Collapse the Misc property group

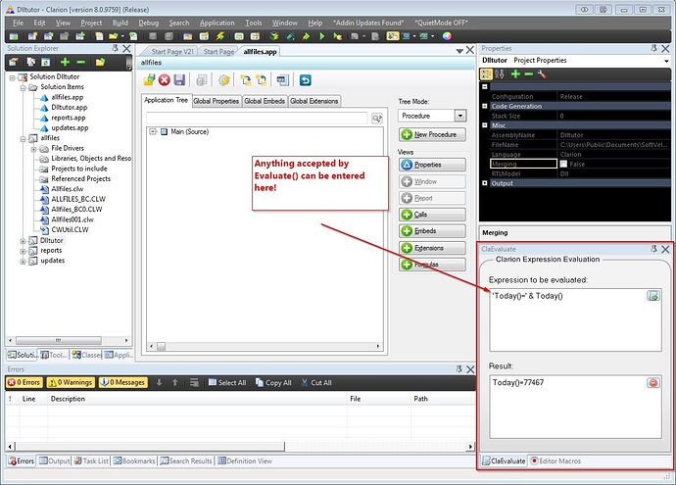click(x=485, y=125)
